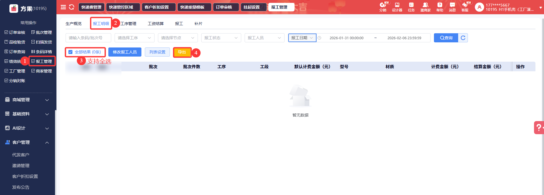Open 邀商家 invite icon
Viewport: 544px width, 195px height.
(425, 7)
